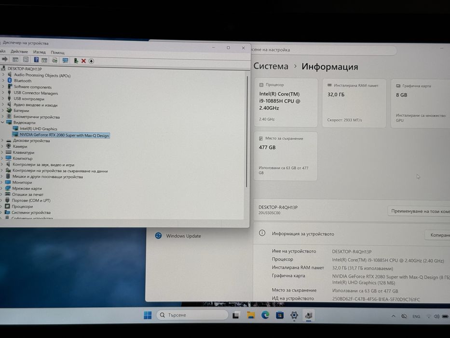This screenshot has width=450, height=338.
Task: Open Microsoft Store from the taskbar
Action: pyautogui.click(x=280, y=315)
